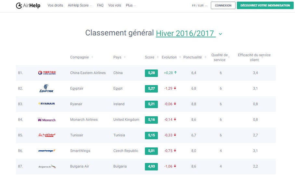Click the Egyptair logo
Screen dimensions: 295x175
click(x=46, y=88)
